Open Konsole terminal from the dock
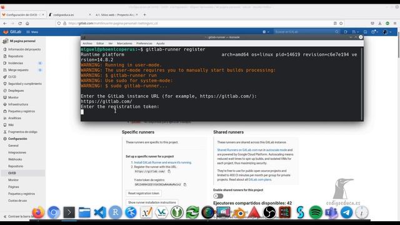Screen dimensions: 400x225 69,212
